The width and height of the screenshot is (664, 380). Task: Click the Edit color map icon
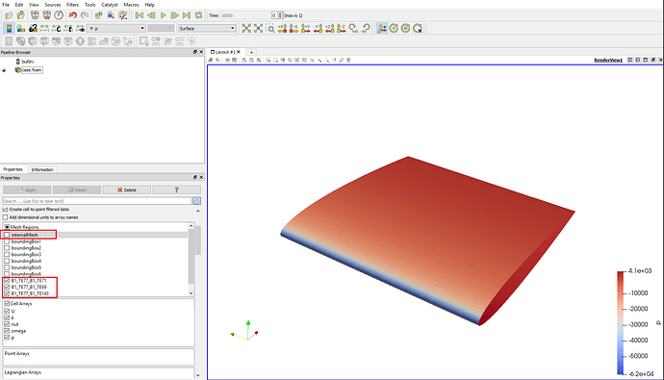21,28
